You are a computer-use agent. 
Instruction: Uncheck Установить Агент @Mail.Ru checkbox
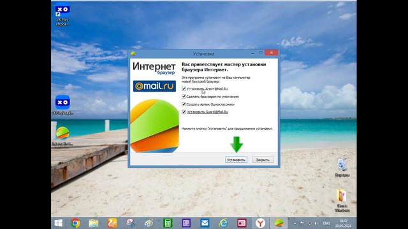[x=184, y=89]
